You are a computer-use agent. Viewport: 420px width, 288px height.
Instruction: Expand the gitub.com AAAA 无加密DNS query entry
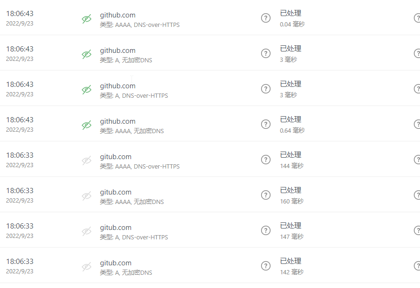tap(115, 192)
